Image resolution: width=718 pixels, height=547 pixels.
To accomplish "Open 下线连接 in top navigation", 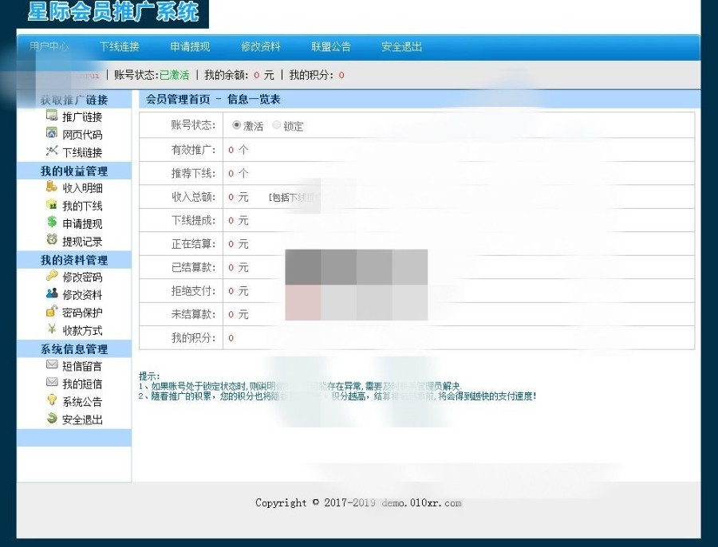I will coord(120,47).
